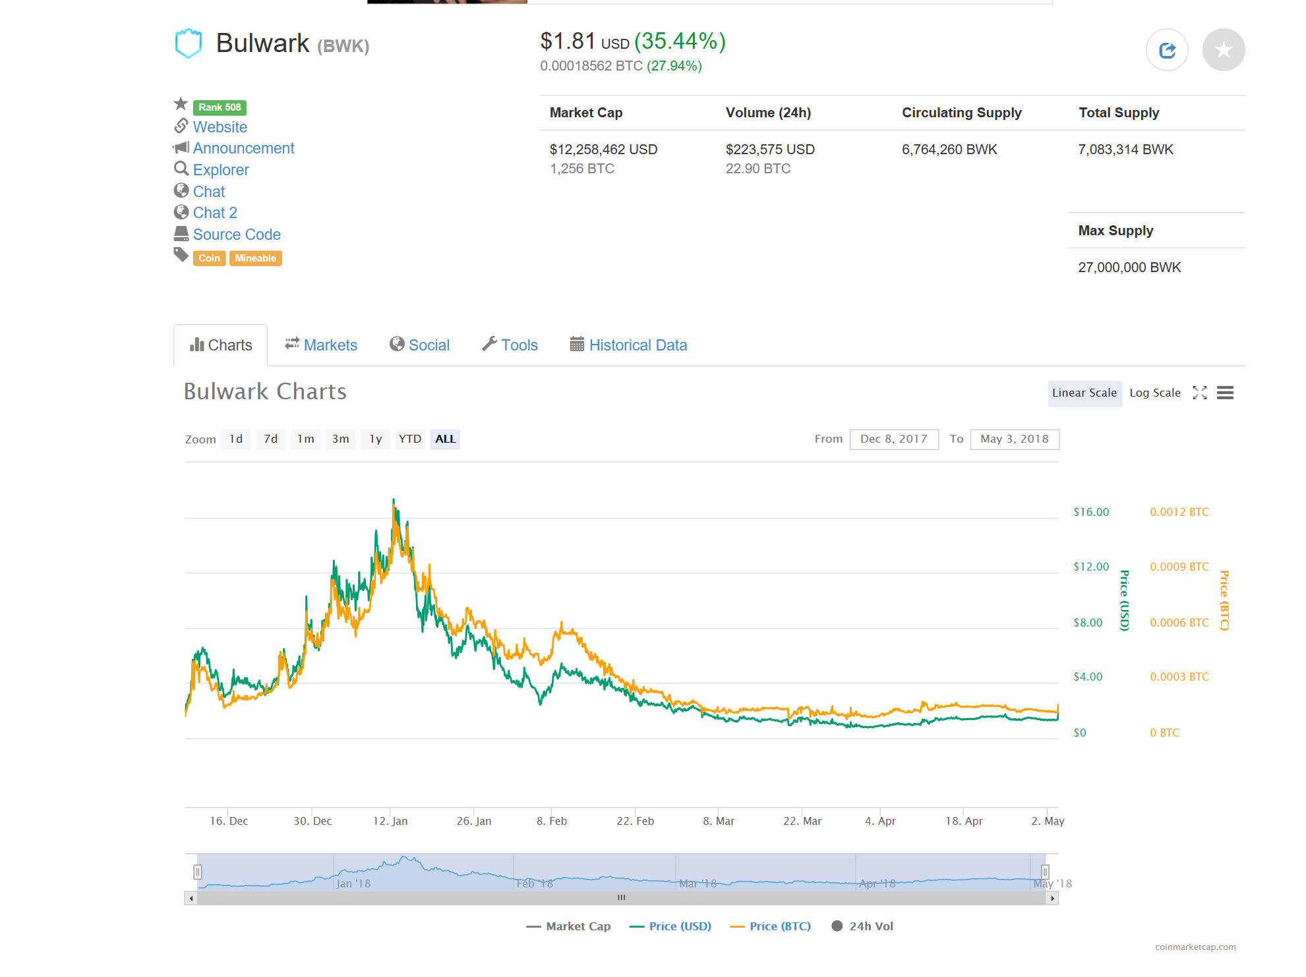Click the 6,764,260 BWK circulating supply

949,150
